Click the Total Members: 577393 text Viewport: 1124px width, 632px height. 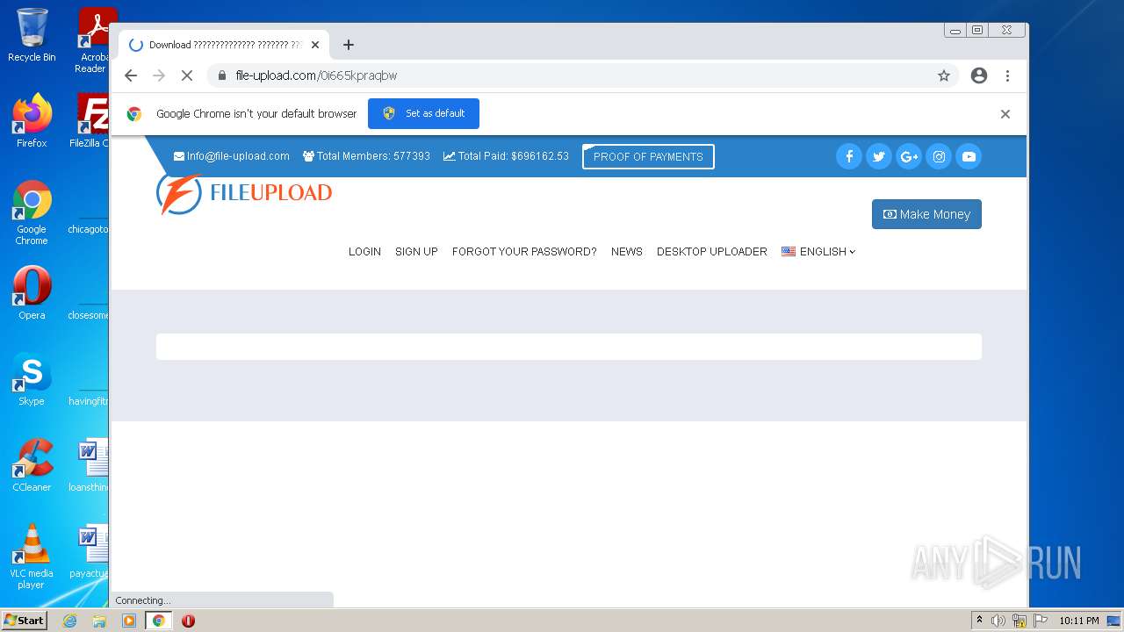366,156
